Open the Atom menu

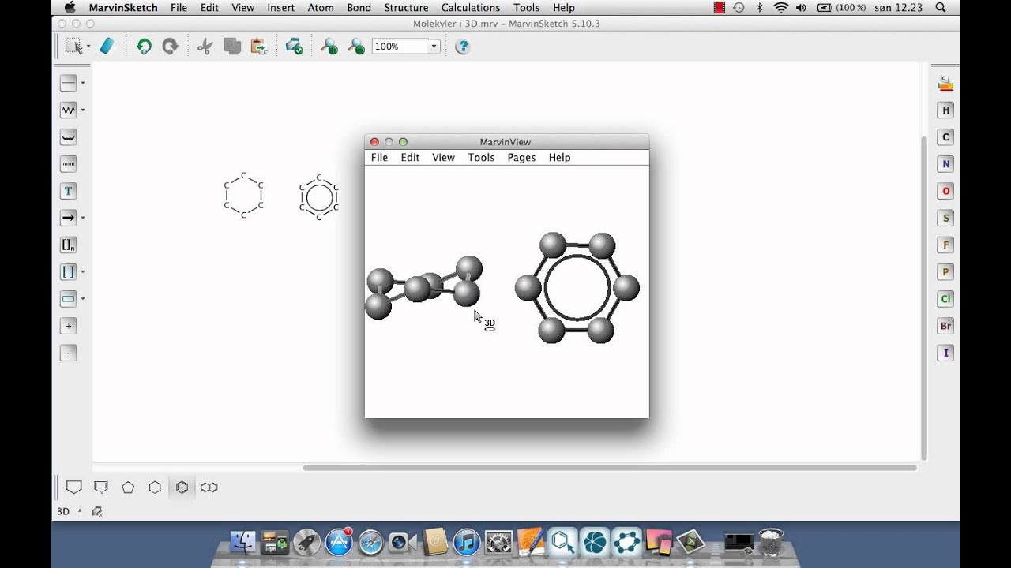(321, 8)
